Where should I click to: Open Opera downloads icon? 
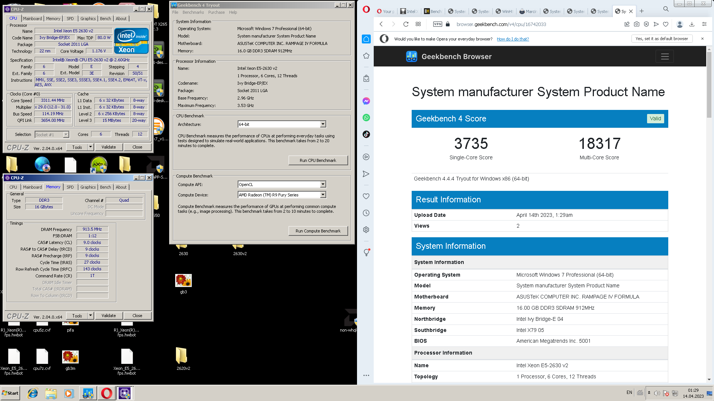[692, 24]
